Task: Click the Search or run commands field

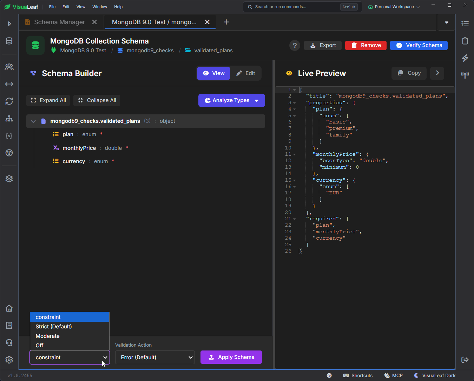Action: point(302,7)
